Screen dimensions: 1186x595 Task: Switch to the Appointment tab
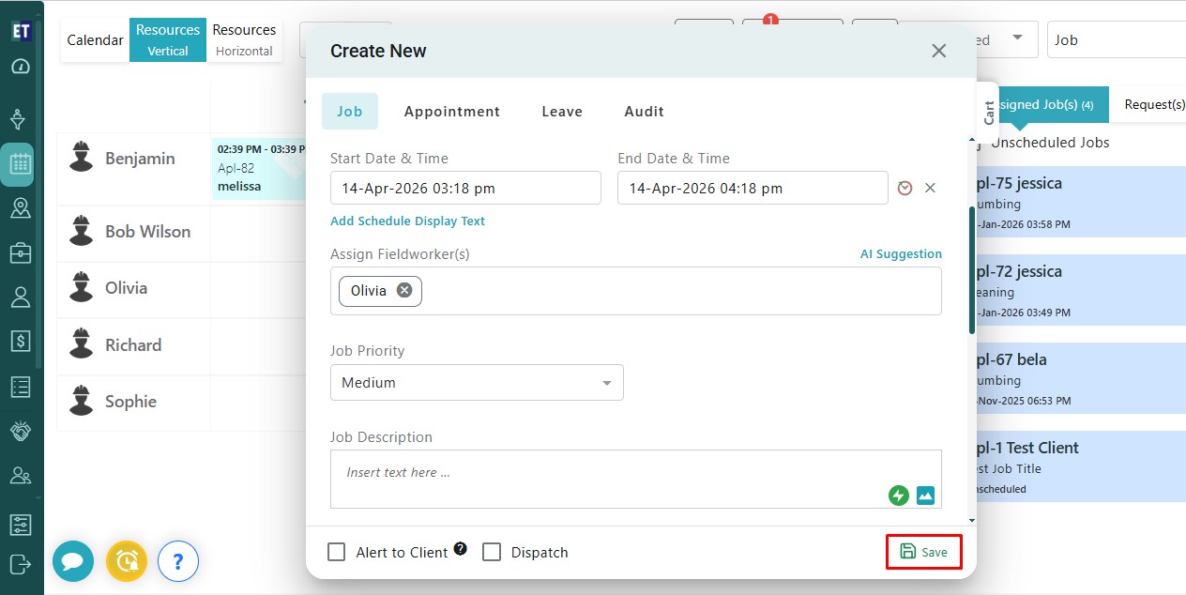point(451,112)
